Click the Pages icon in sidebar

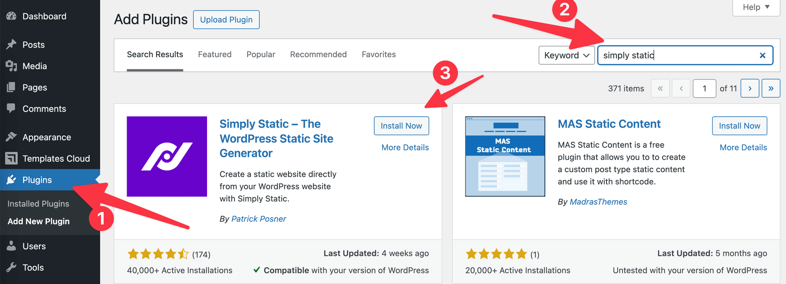(x=11, y=87)
